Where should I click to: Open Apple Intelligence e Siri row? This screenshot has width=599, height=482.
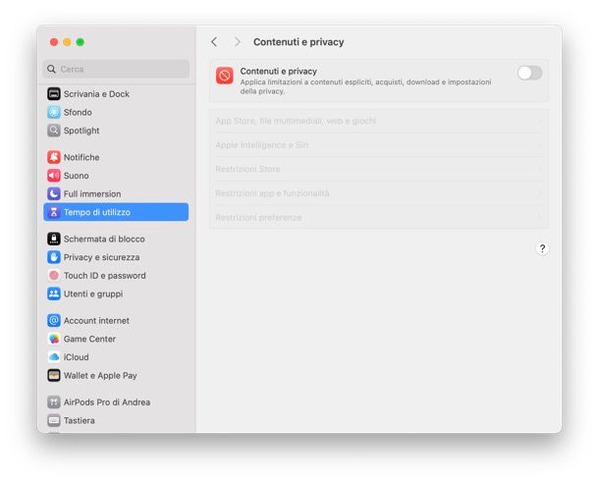tap(378, 145)
